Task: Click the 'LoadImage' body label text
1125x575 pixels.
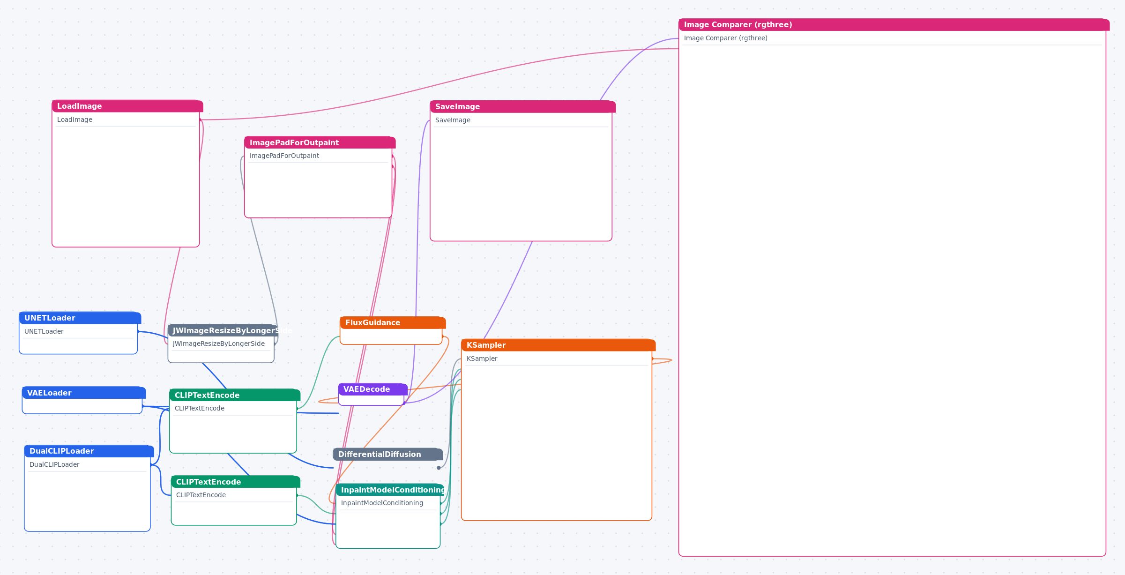Action: [75, 119]
